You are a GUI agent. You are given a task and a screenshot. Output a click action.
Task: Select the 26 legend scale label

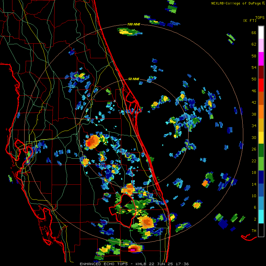tap(254, 149)
